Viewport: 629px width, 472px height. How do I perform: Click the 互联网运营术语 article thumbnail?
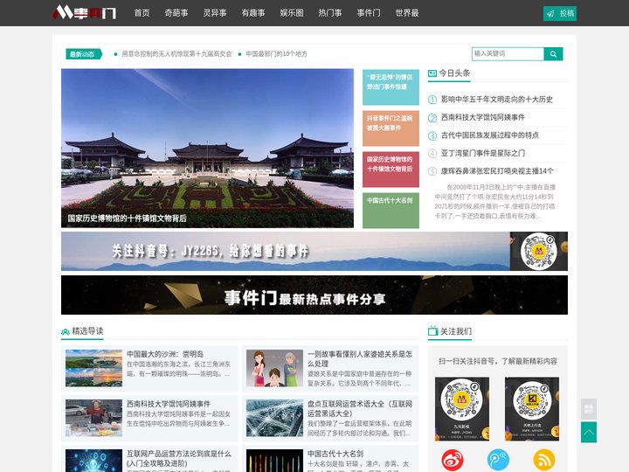point(275,418)
